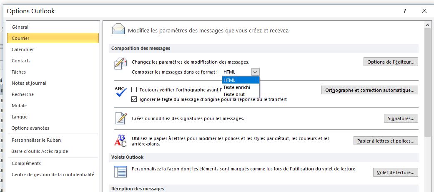Select 'Centre de gestion de la confidentialité'

coord(53,175)
